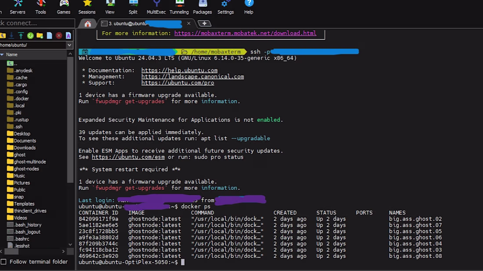Open the Games toolbar icon
Screen dimensions: 483x271
tap(64, 7)
